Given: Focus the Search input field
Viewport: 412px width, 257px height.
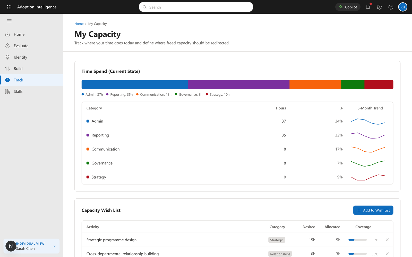Looking at the screenshot, I should [x=196, y=7].
